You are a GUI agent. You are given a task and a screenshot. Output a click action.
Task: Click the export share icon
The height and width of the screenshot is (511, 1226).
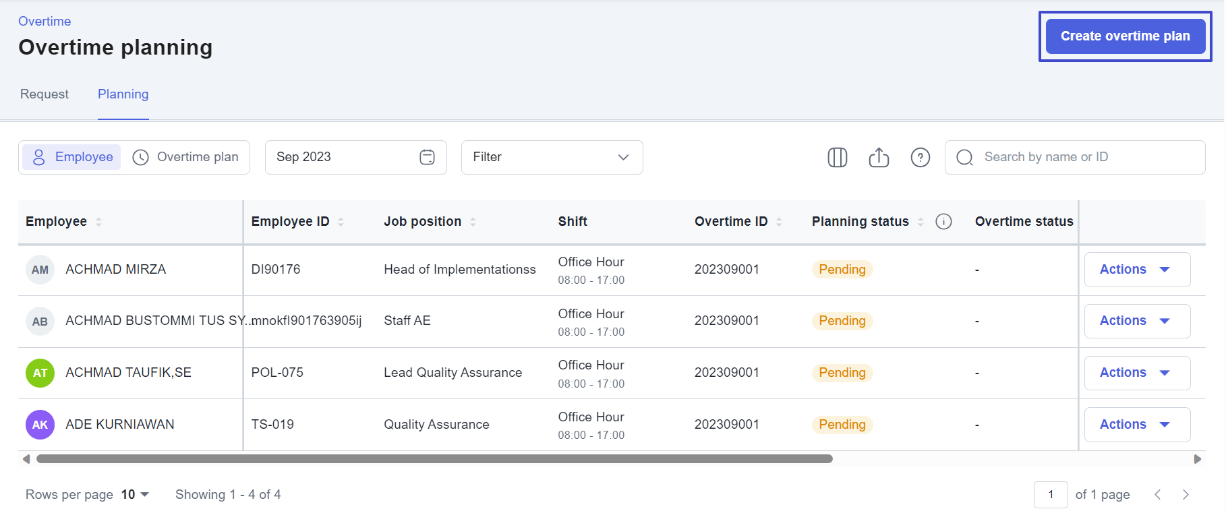[878, 157]
